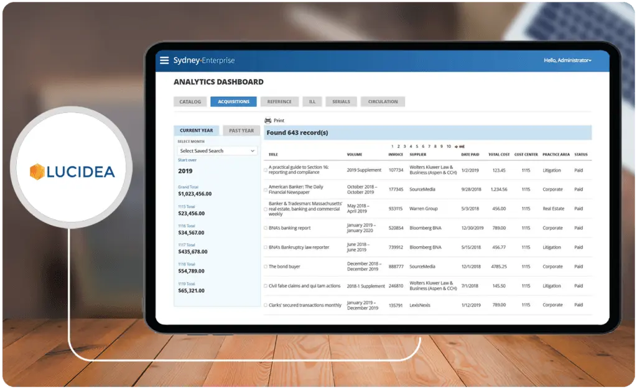Screen dimensions: 637x389
Task: Click the 1117 Total $435,678.00 amount
Action: pyautogui.click(x=193, y=252)
